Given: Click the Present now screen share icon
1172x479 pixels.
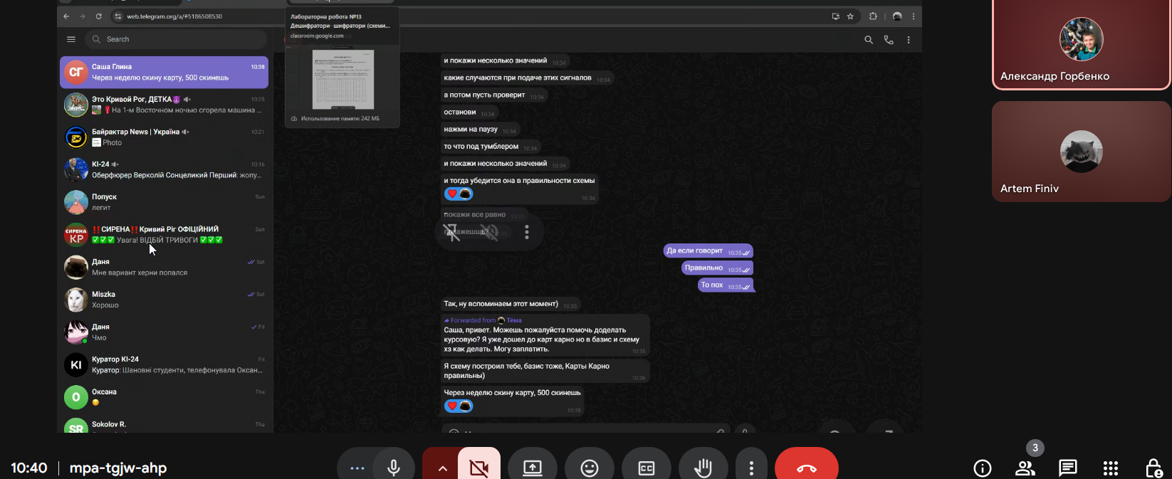Looking at the screenshot, I should [533, 468].
